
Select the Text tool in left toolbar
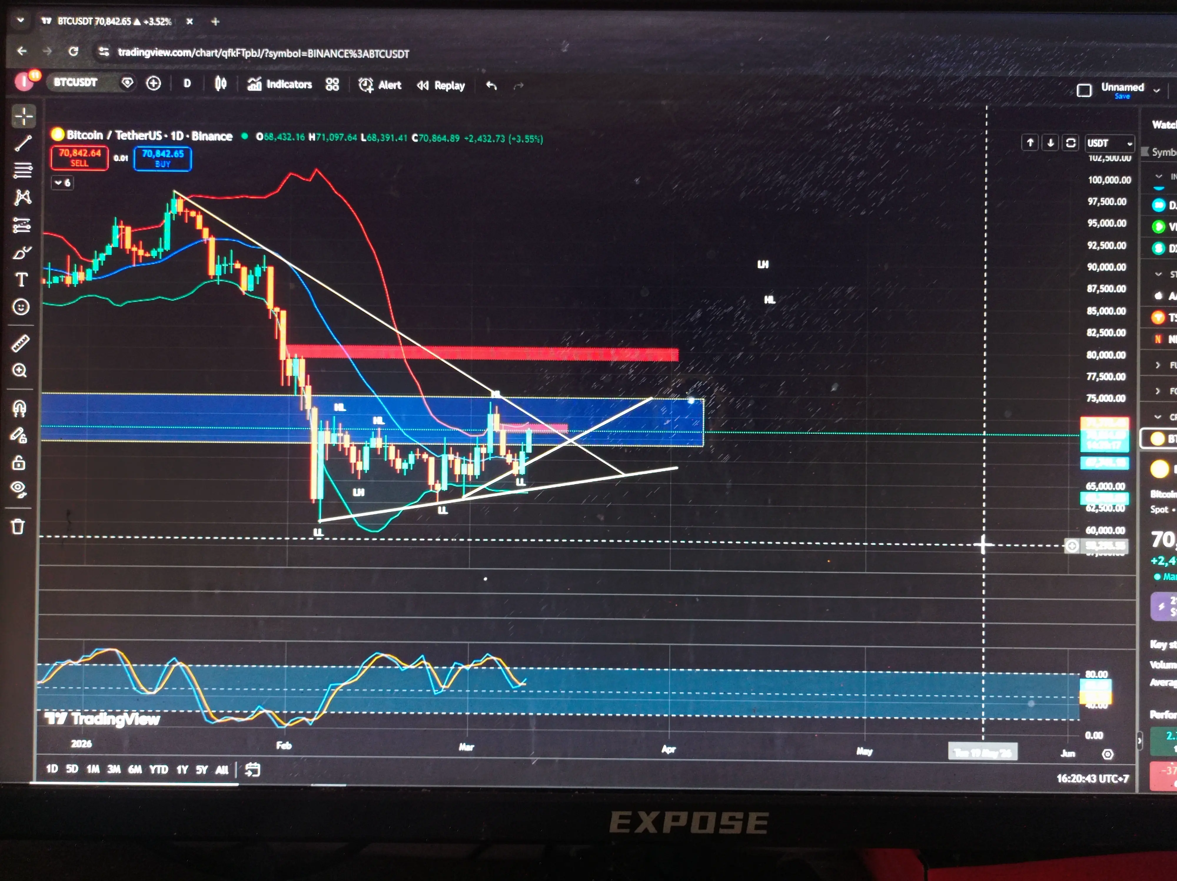[x=22, y=280]
